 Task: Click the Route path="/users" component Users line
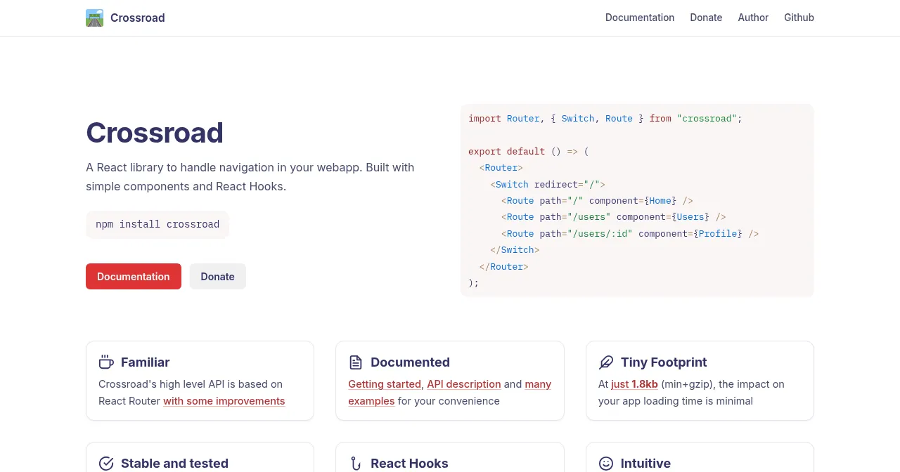614,217
